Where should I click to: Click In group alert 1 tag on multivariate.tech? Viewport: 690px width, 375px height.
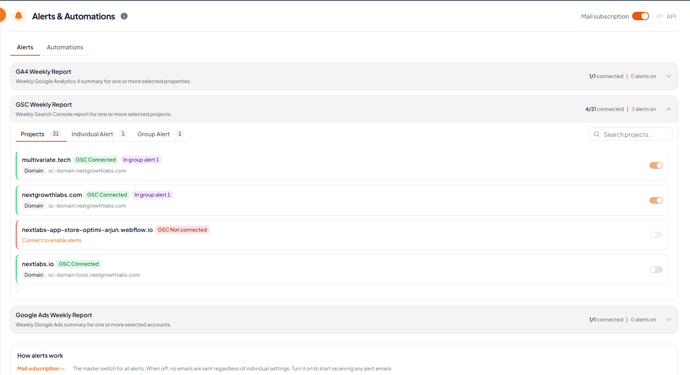141,160
